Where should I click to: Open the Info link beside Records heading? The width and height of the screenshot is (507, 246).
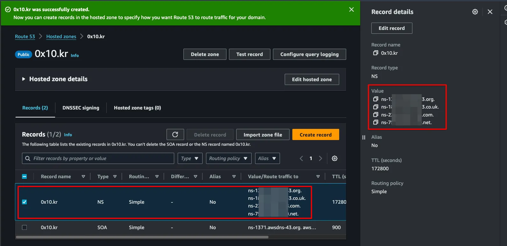click(x=68, y=135)
